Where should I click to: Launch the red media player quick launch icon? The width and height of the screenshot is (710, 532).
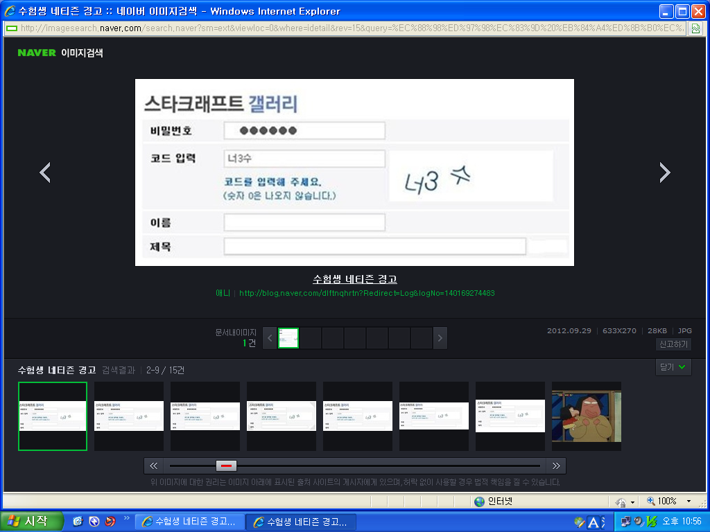(110, 522)
